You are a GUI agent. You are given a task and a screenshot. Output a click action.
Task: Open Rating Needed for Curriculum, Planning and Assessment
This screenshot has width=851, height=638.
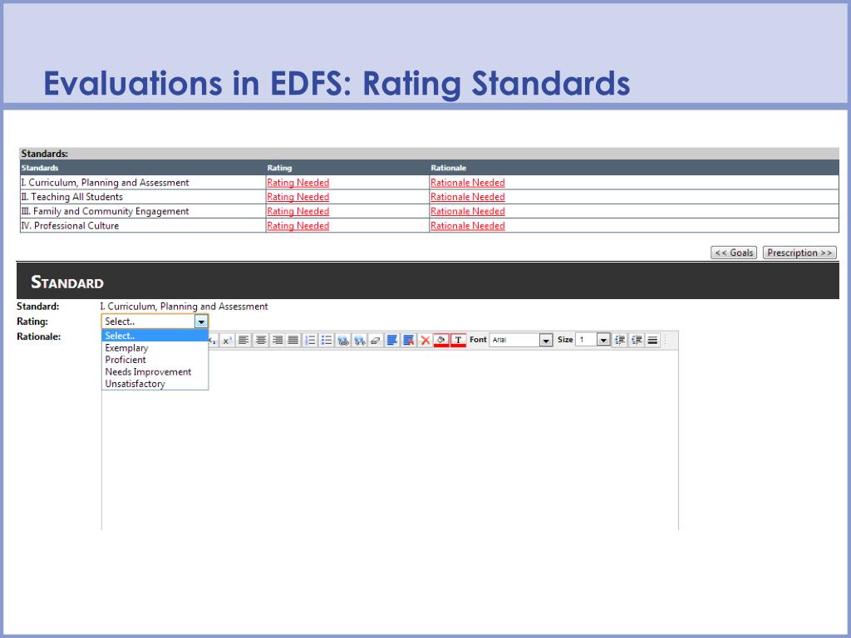coord(298,183)
